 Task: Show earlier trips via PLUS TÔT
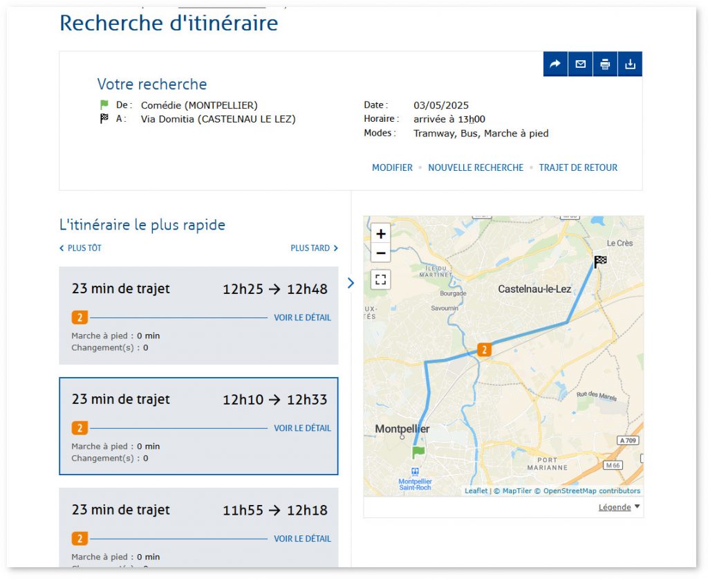(80, 248)
